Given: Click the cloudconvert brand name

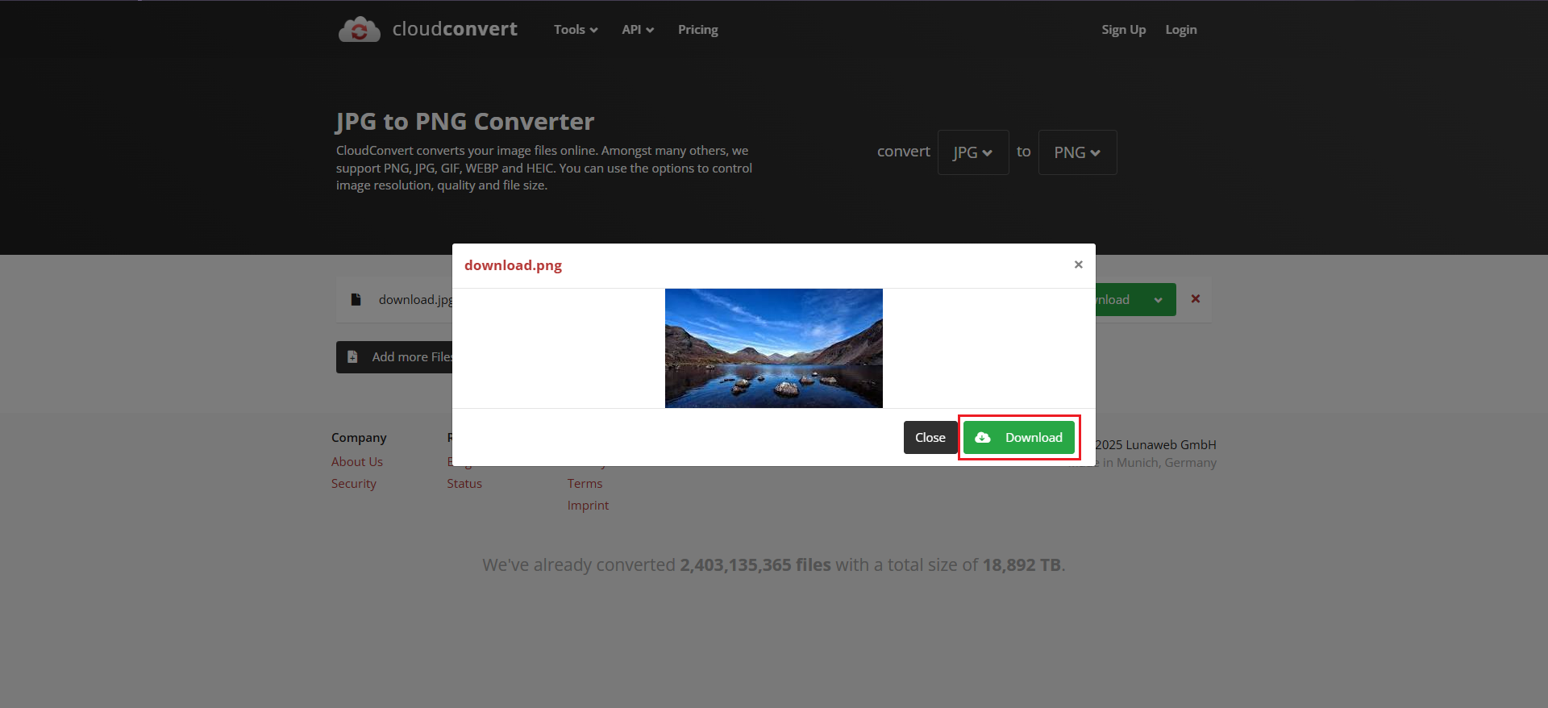Looking at the screenshot, I should pyautogui.click(x=455, y=29).
